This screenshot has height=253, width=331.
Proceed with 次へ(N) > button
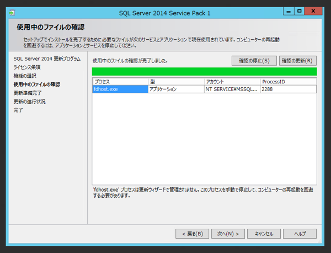coord(228,234)
